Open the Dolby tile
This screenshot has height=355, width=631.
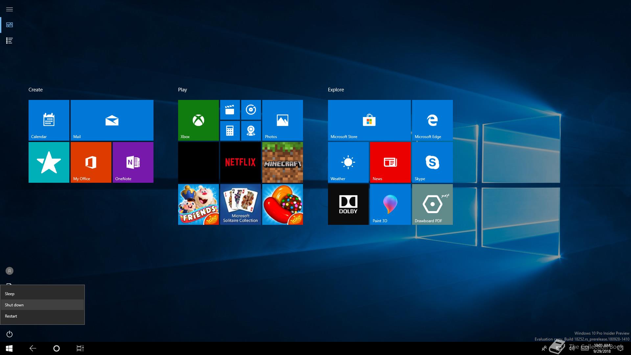(x=348, y=204)
